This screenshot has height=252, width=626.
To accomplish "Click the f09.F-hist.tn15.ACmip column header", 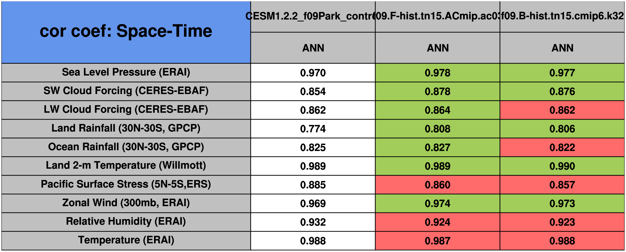I will pos(437,16).
